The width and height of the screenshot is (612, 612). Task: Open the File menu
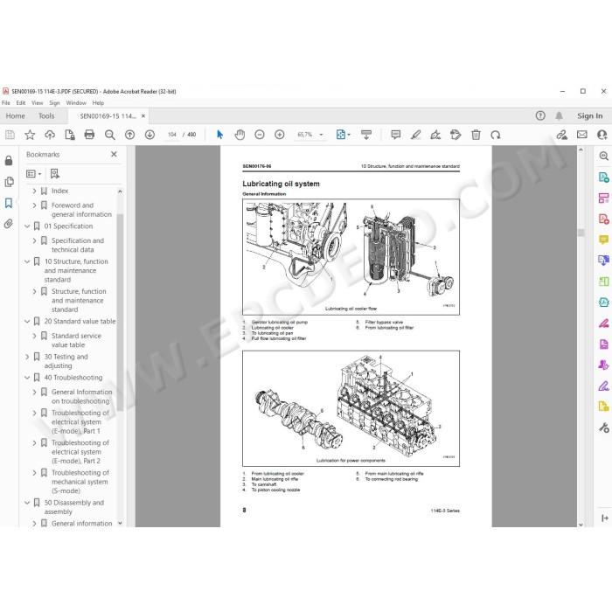click(6, 103)
